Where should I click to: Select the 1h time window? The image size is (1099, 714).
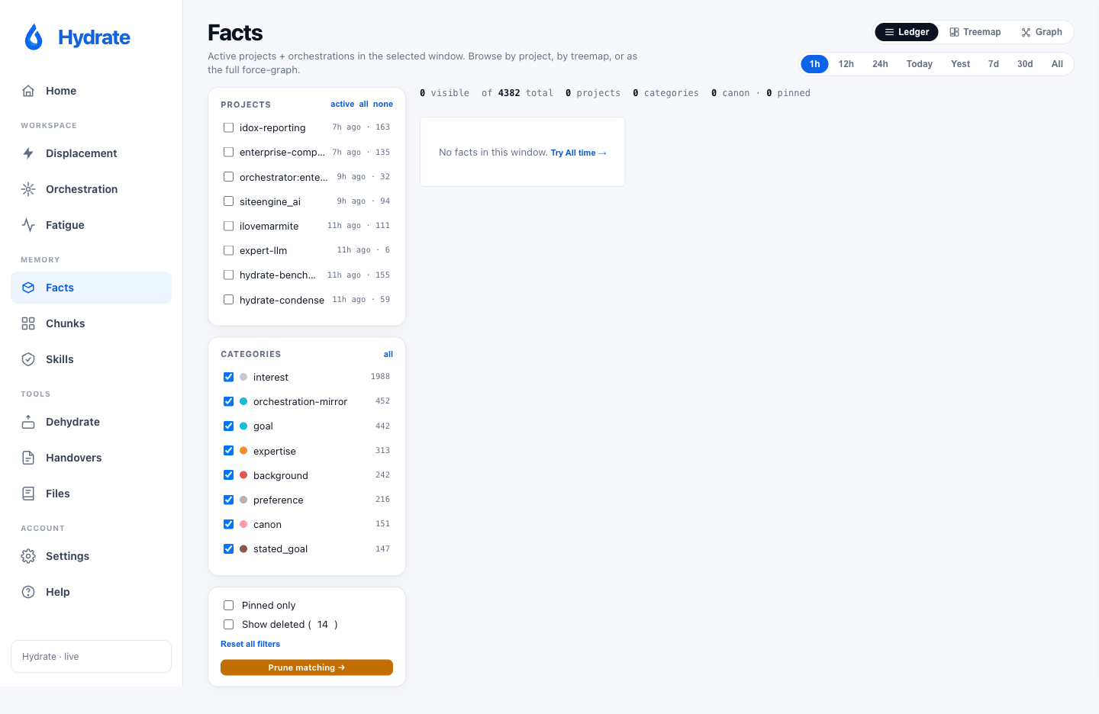[814, 64]
